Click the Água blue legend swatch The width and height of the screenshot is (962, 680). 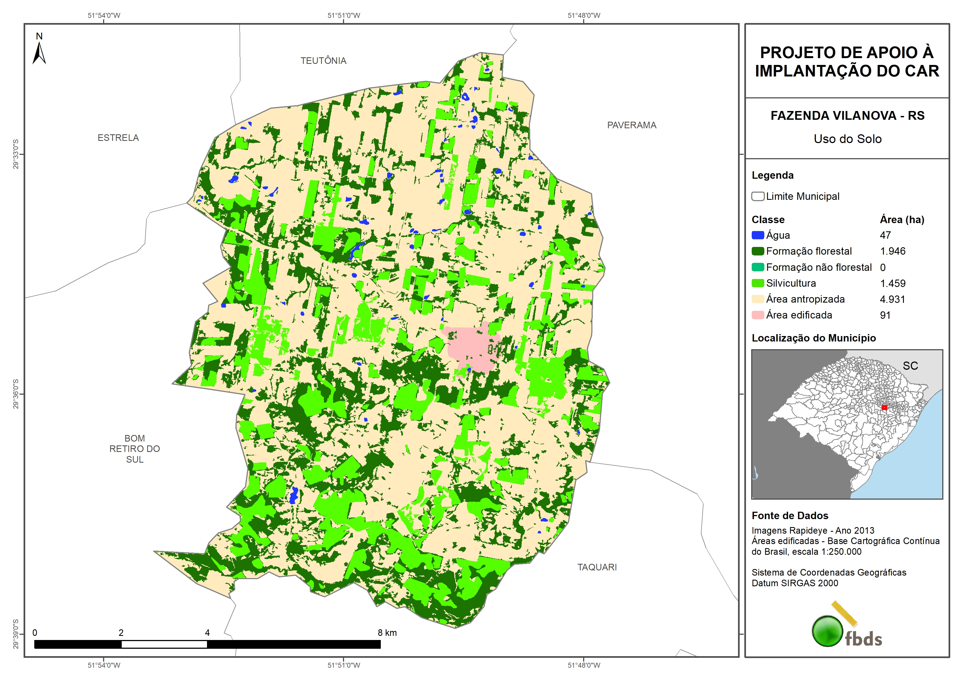[x=757, y=235]
